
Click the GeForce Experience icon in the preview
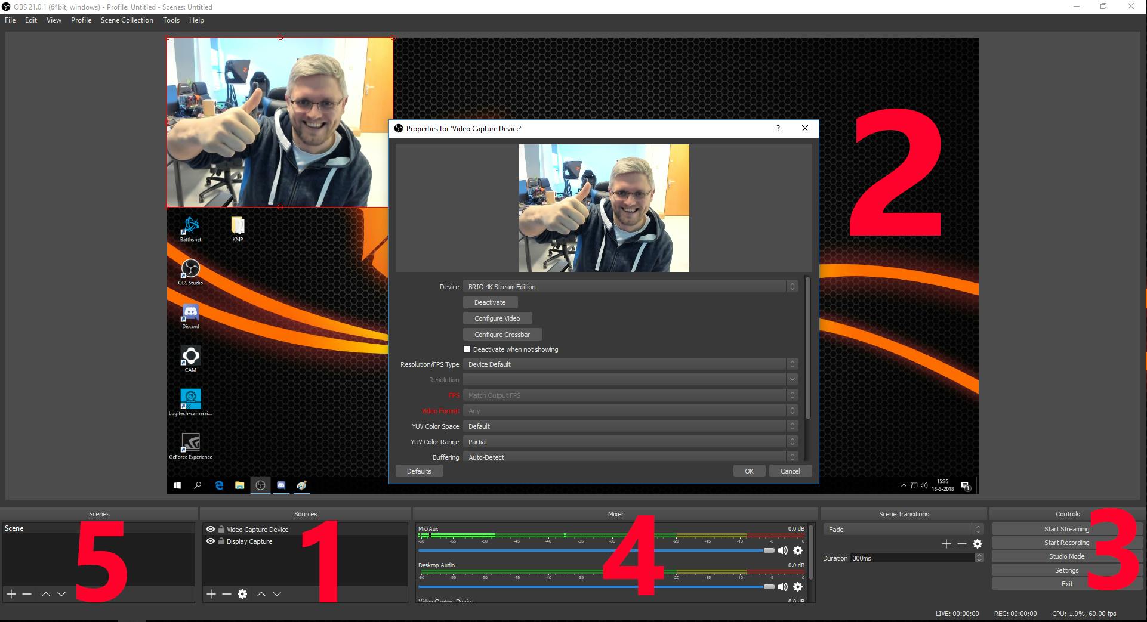pyautogui.click(x=190, y=446)
